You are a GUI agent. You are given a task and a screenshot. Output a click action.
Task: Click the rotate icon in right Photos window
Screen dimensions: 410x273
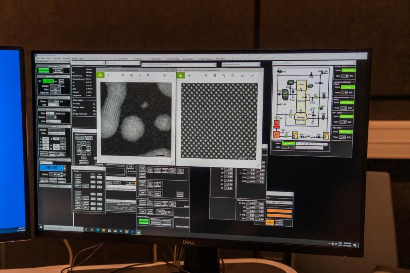(223, 76)
